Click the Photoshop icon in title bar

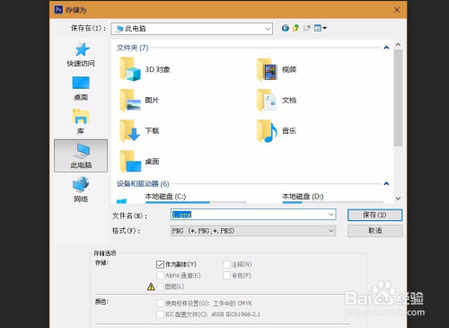click(x=58, y=10)
